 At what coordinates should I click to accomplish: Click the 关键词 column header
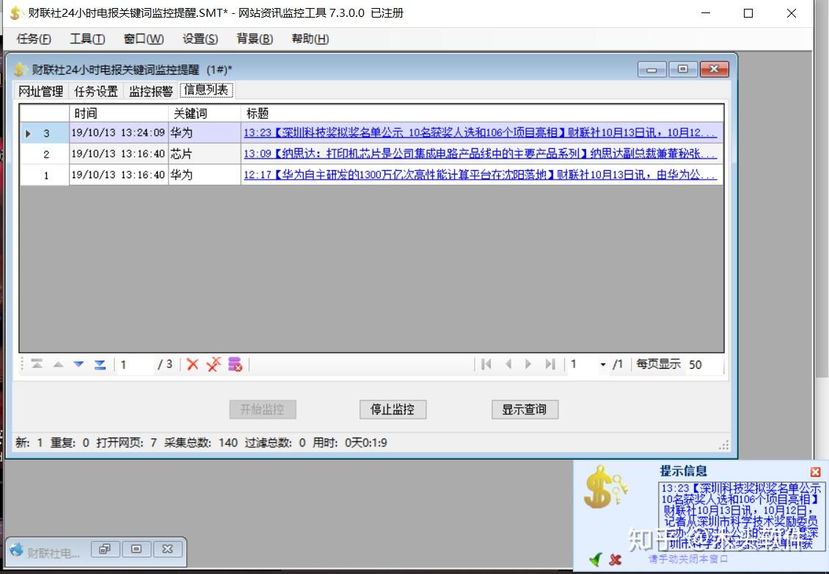(205, 113)
